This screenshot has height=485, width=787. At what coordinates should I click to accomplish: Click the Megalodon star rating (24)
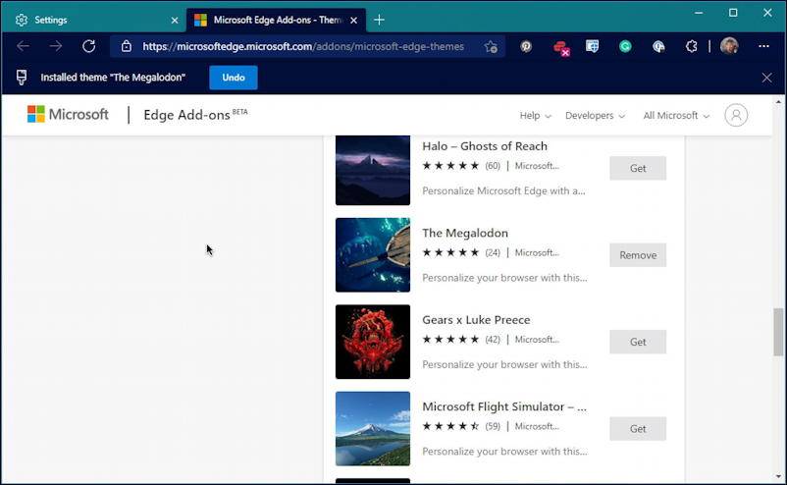[x=461, y=252]
